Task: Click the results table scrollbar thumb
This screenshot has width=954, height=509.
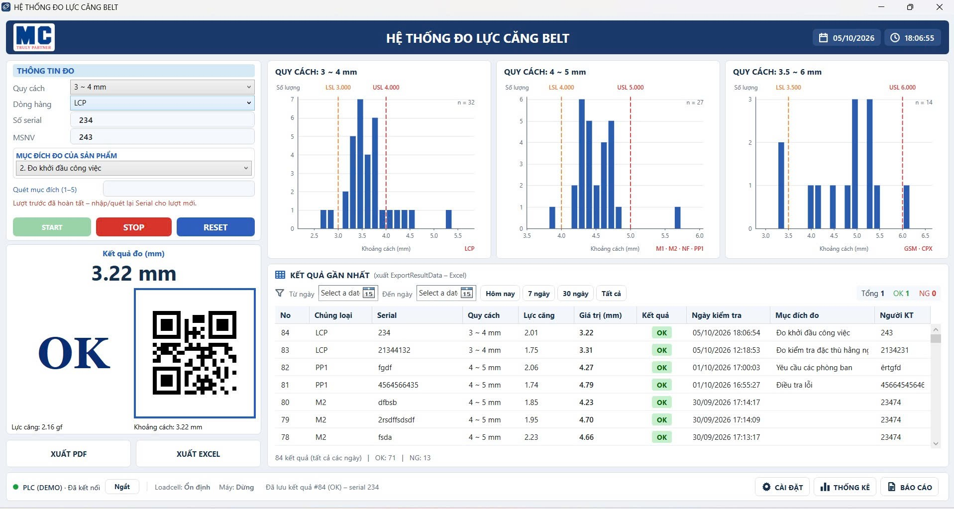Action: (x=936, y=338)
